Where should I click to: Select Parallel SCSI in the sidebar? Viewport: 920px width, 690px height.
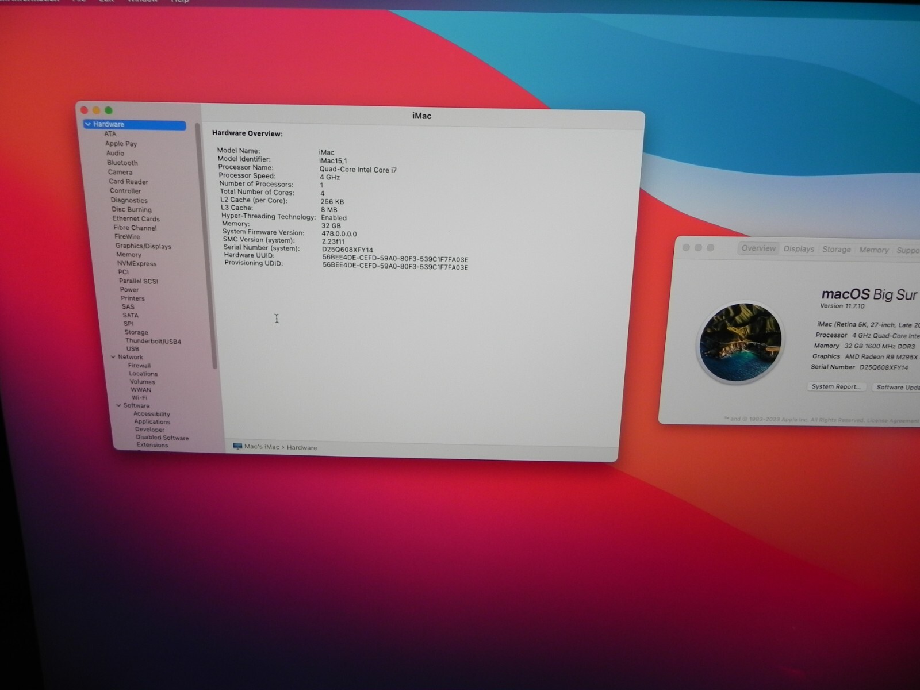[x=139, y=281]
